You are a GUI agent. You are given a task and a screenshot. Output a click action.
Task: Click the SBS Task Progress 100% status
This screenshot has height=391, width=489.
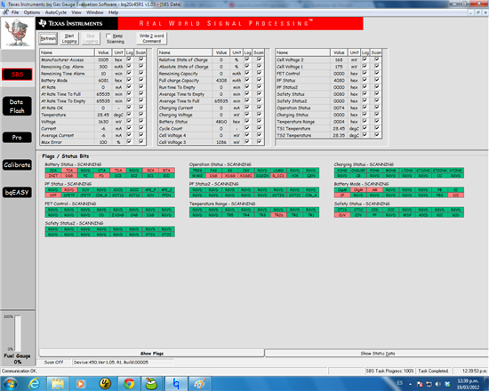tap(389, 371)
